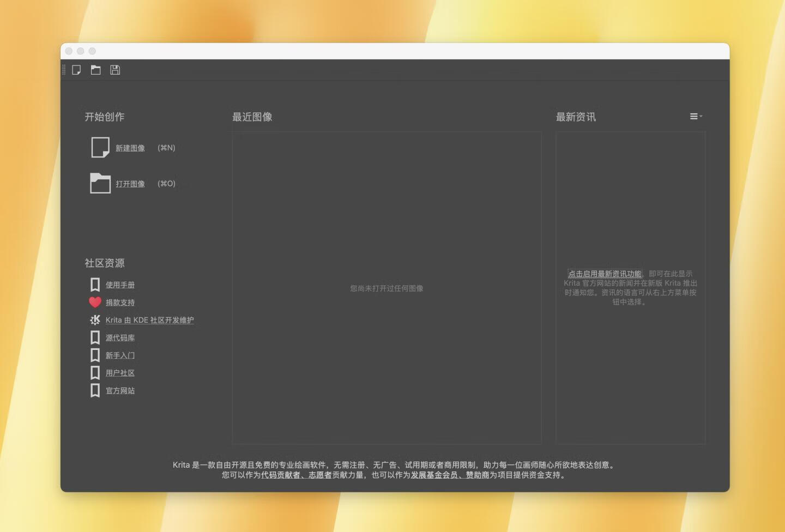This screenshot has height=532, width=785.
Task: Open the 官方网站 link
Action: (x=120, y=391)
